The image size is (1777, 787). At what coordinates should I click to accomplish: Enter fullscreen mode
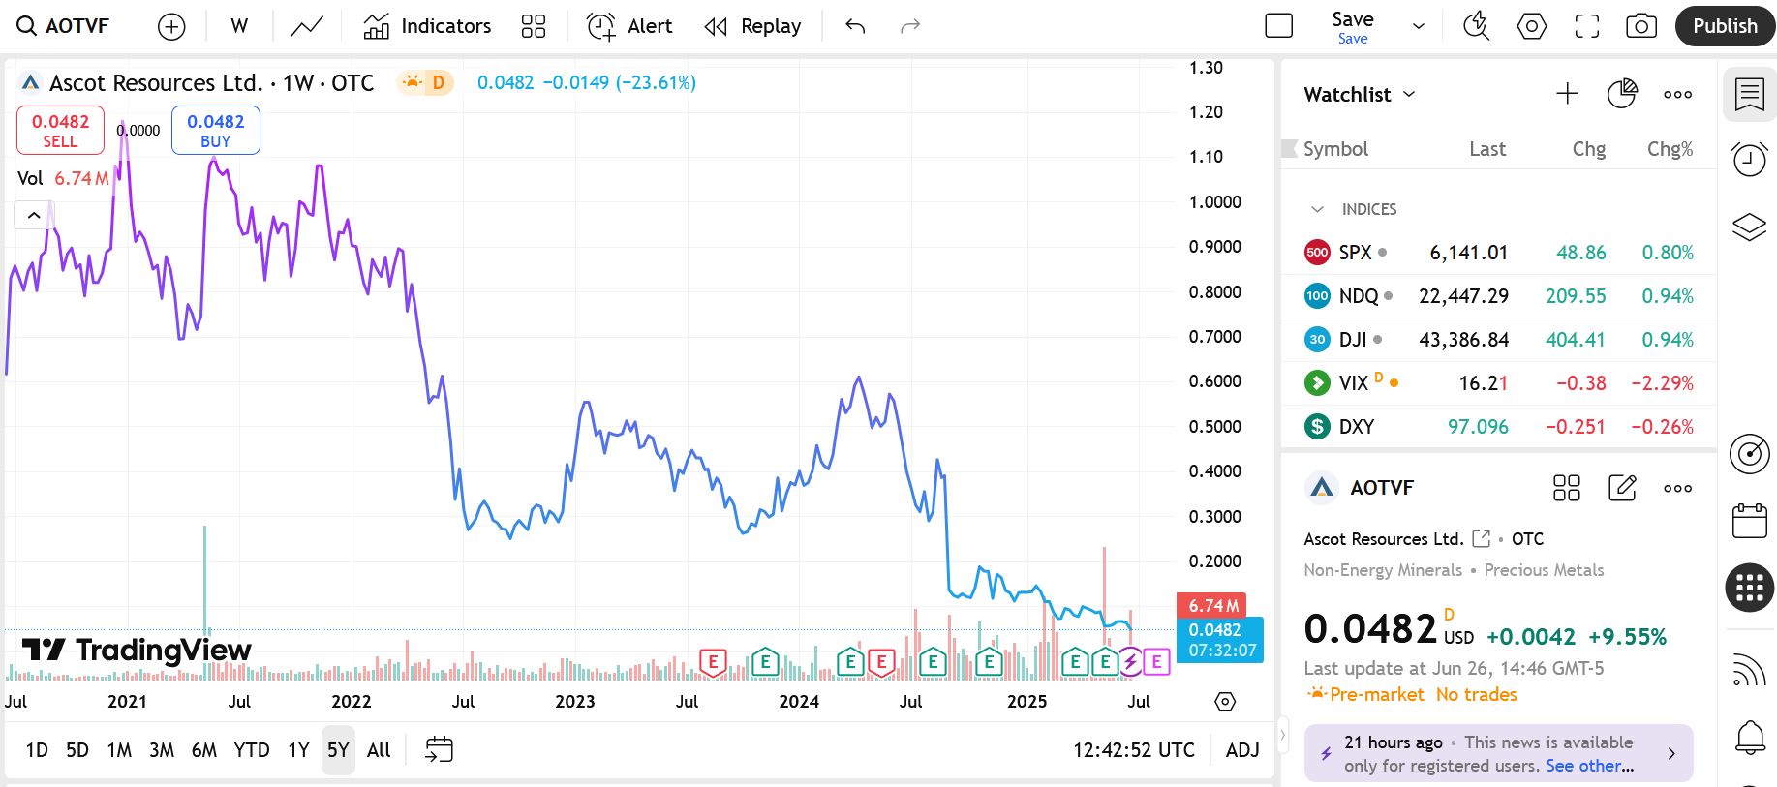(x=1587, y=26)
